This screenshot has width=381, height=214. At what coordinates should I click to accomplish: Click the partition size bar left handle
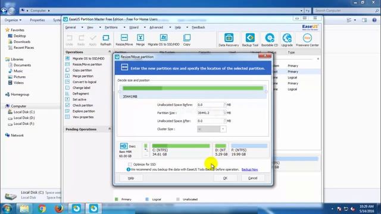[x=119, y=92]
